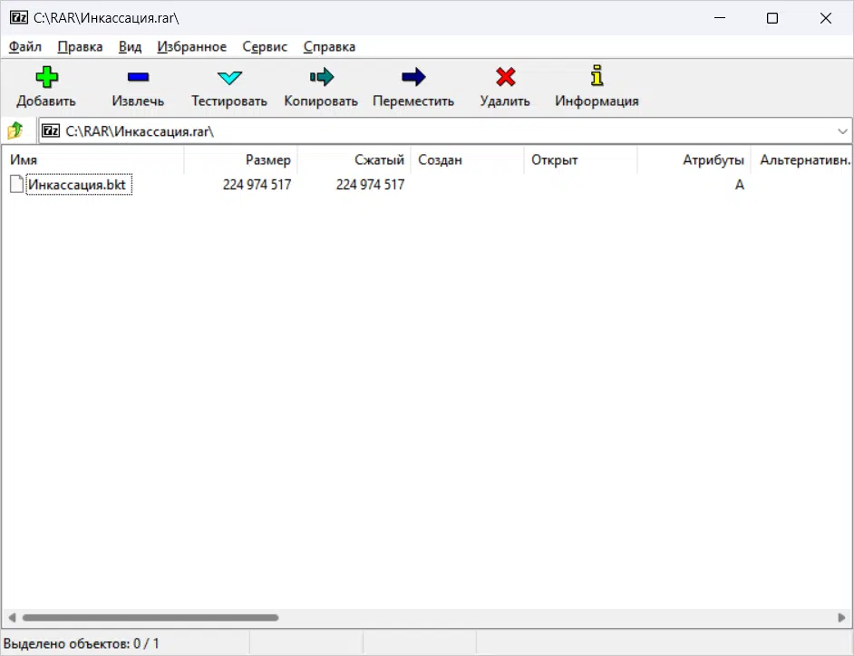The image size is (854, 656).
Task: Click the blue minus Извлечь icon
Action: point(138,78)
